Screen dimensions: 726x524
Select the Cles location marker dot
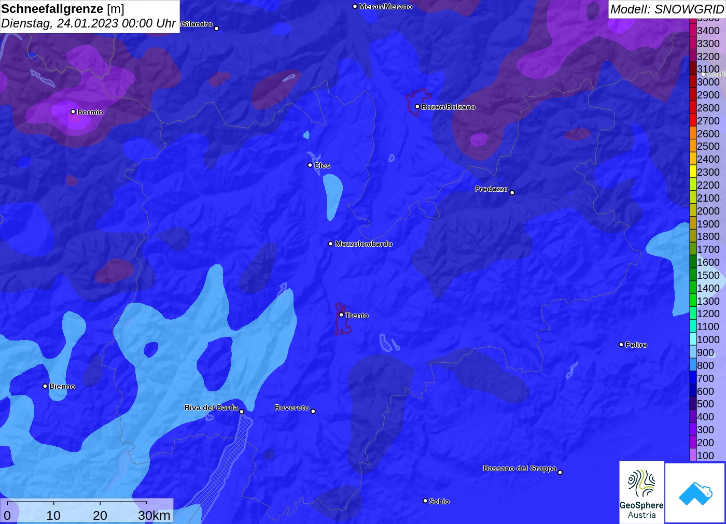tap(310, 165)
